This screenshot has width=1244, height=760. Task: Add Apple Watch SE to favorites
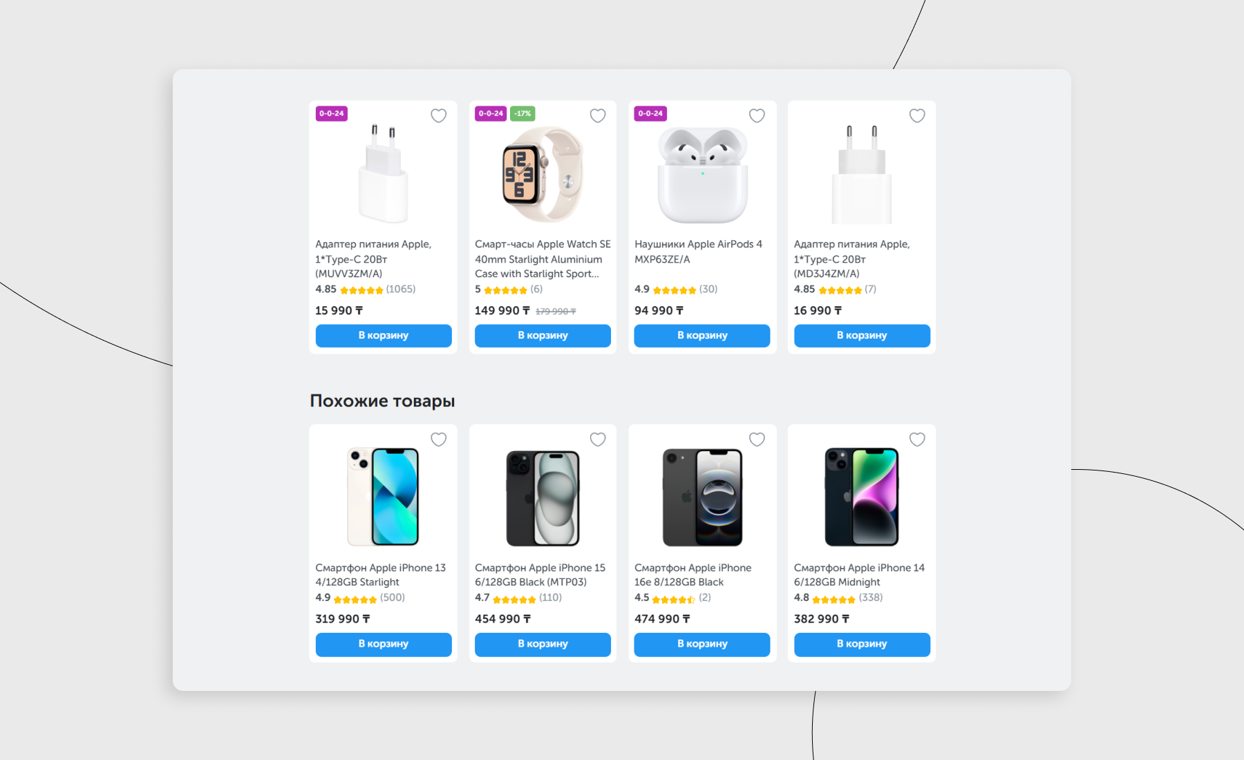[598, 115]
